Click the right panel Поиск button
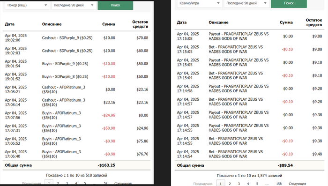This screenshot has height=186, width=328. click(x=289, y=4)
